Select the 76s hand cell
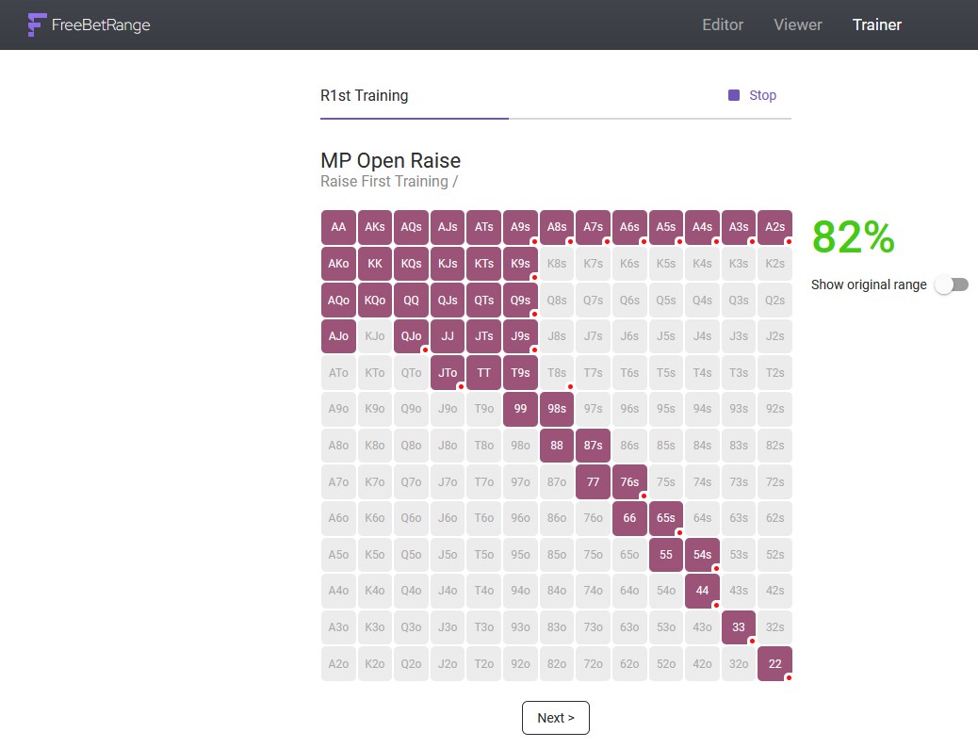 [629, 481]
